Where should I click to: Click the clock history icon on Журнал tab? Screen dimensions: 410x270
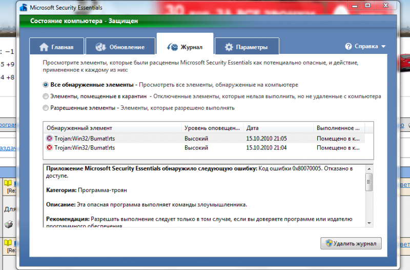pos(172,47)
